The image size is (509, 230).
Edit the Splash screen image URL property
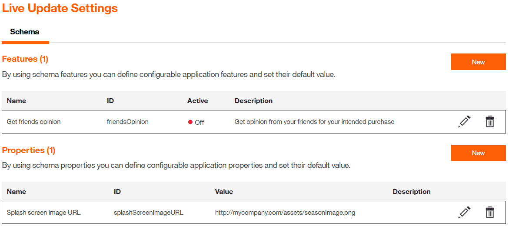coord(464,212)
